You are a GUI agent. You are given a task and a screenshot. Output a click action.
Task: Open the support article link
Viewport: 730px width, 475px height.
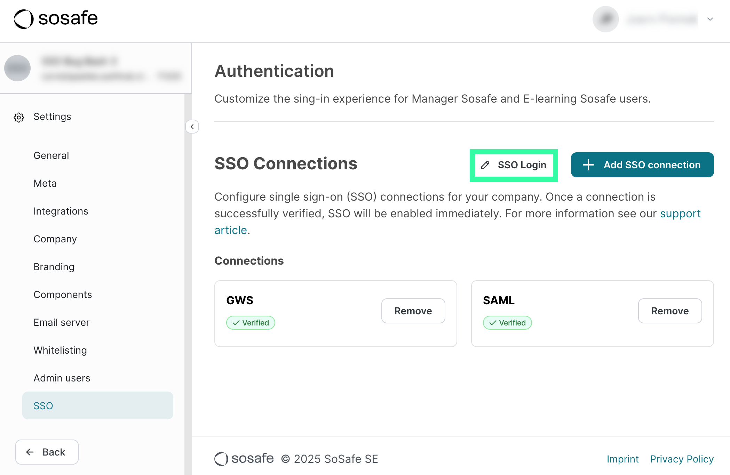[x=680, y=214]
